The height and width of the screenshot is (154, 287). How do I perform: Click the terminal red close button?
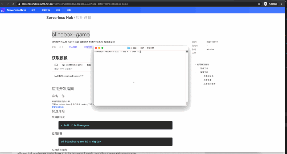point(96,48)
